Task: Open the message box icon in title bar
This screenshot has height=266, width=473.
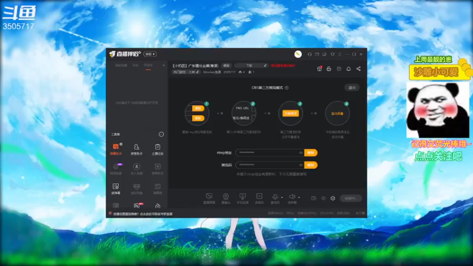Action: click(x=324, y=54)
